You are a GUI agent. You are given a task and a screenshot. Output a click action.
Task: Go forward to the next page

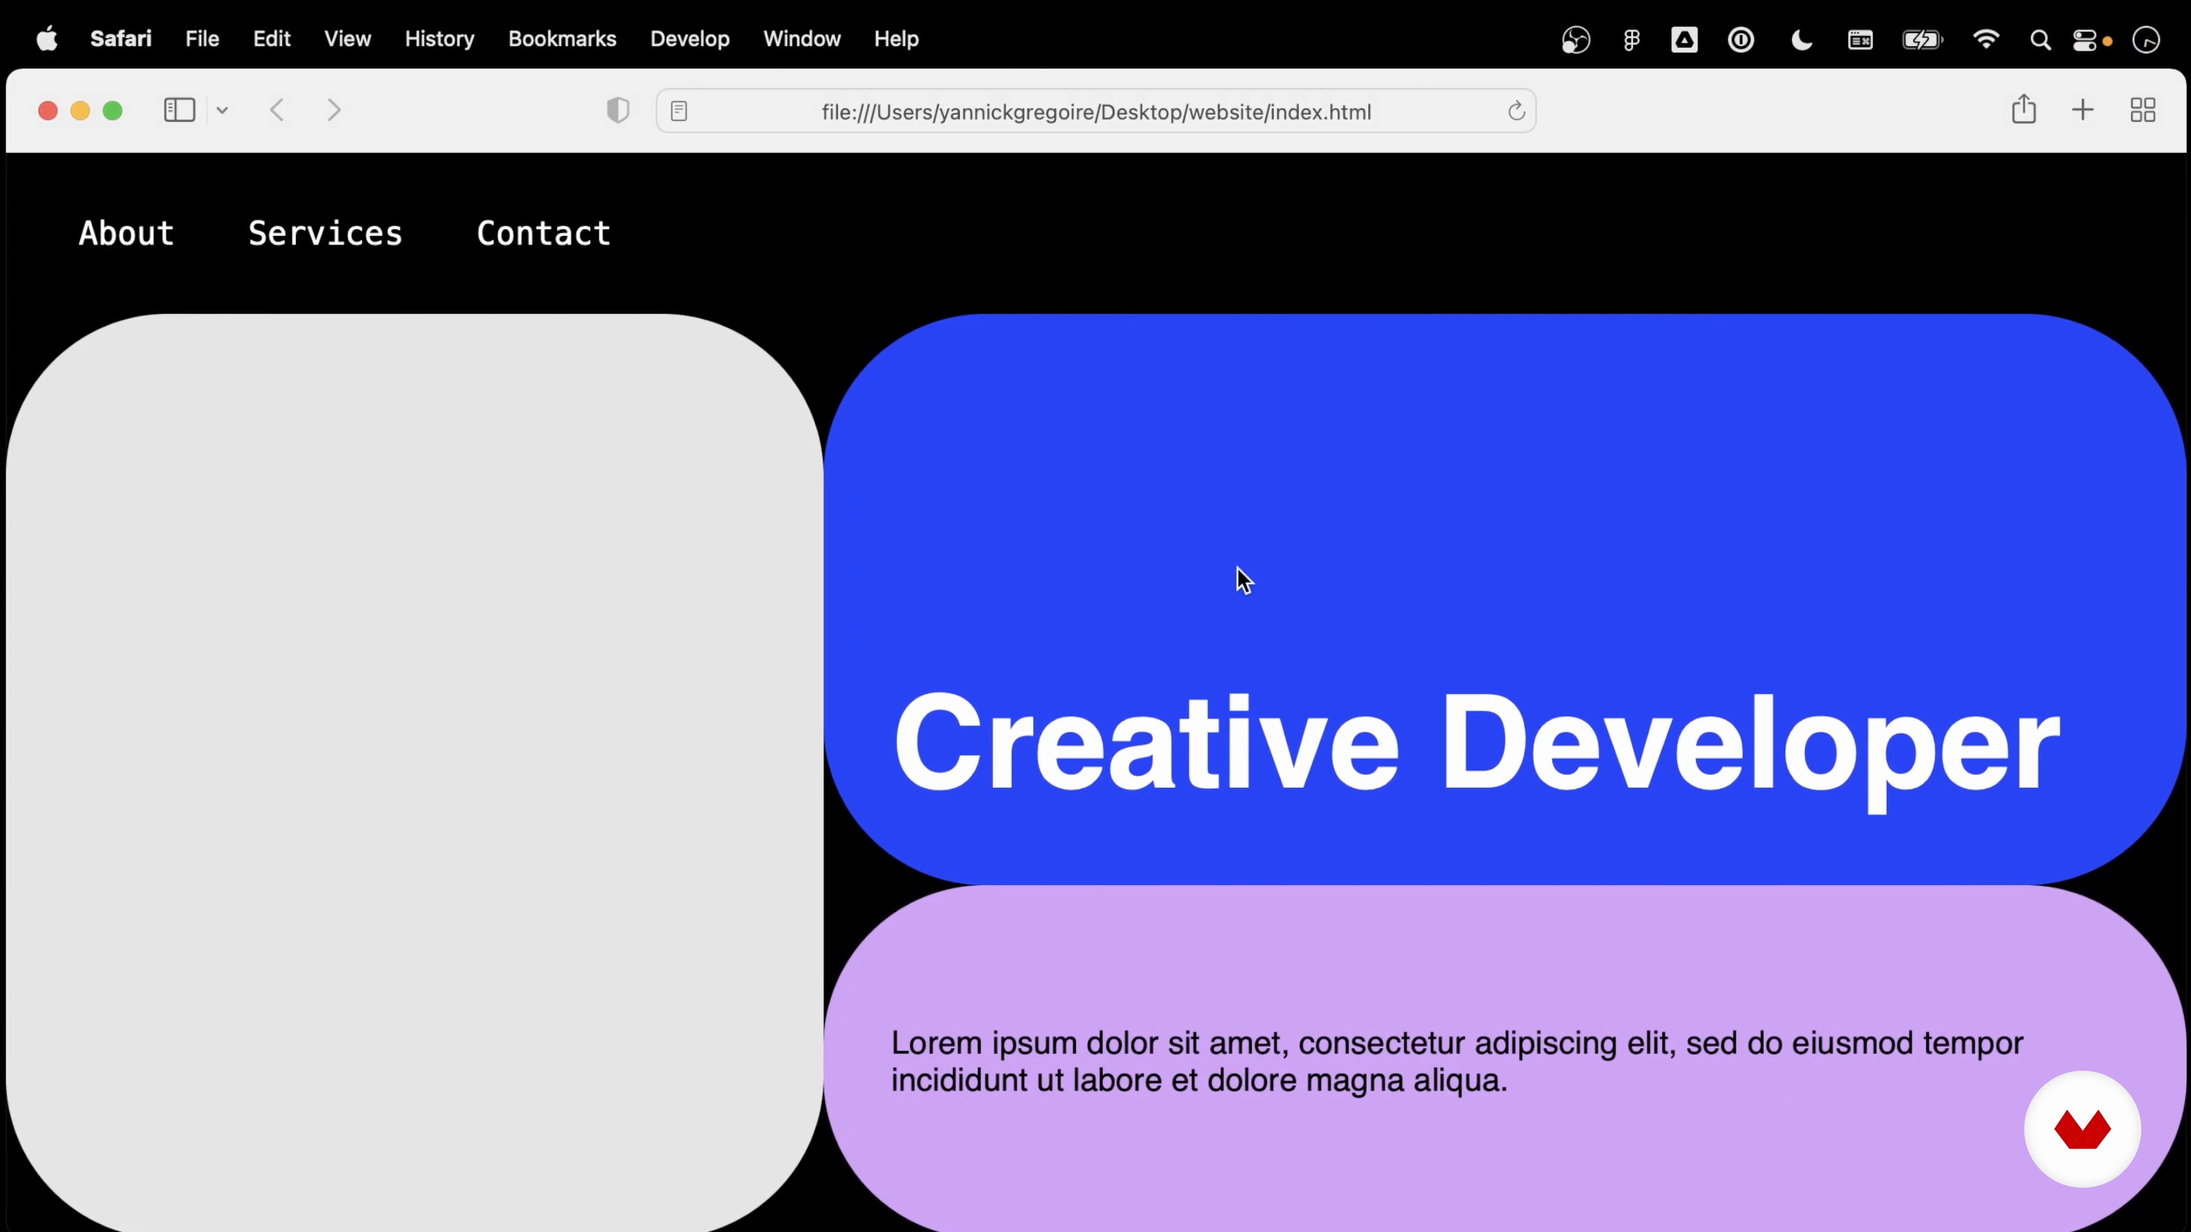[334, 111]
